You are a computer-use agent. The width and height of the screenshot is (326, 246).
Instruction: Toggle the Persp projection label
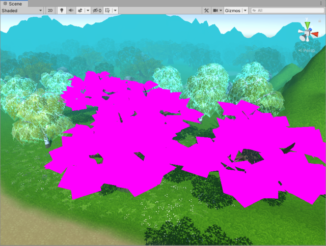308,51
